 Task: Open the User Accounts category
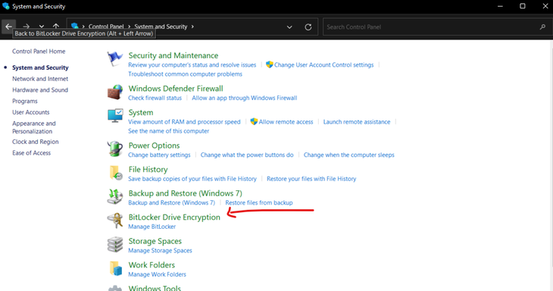click(31, 112)
